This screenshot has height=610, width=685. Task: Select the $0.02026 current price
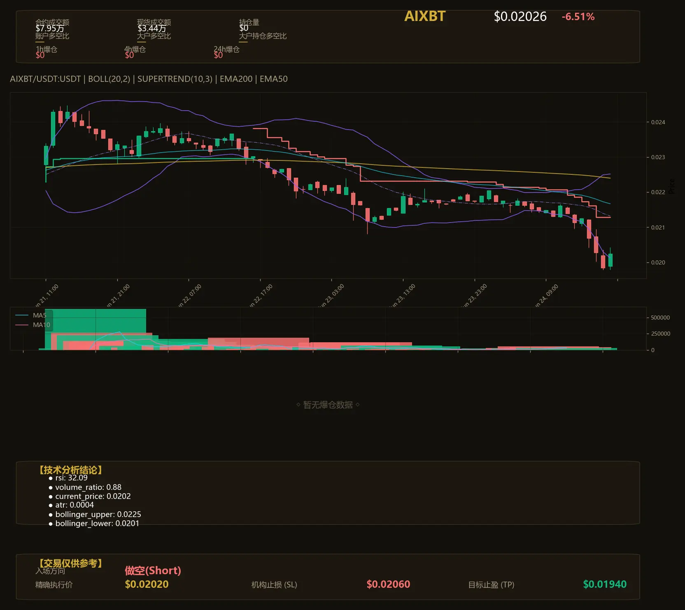pyautogui.click(x=520, y=16)
